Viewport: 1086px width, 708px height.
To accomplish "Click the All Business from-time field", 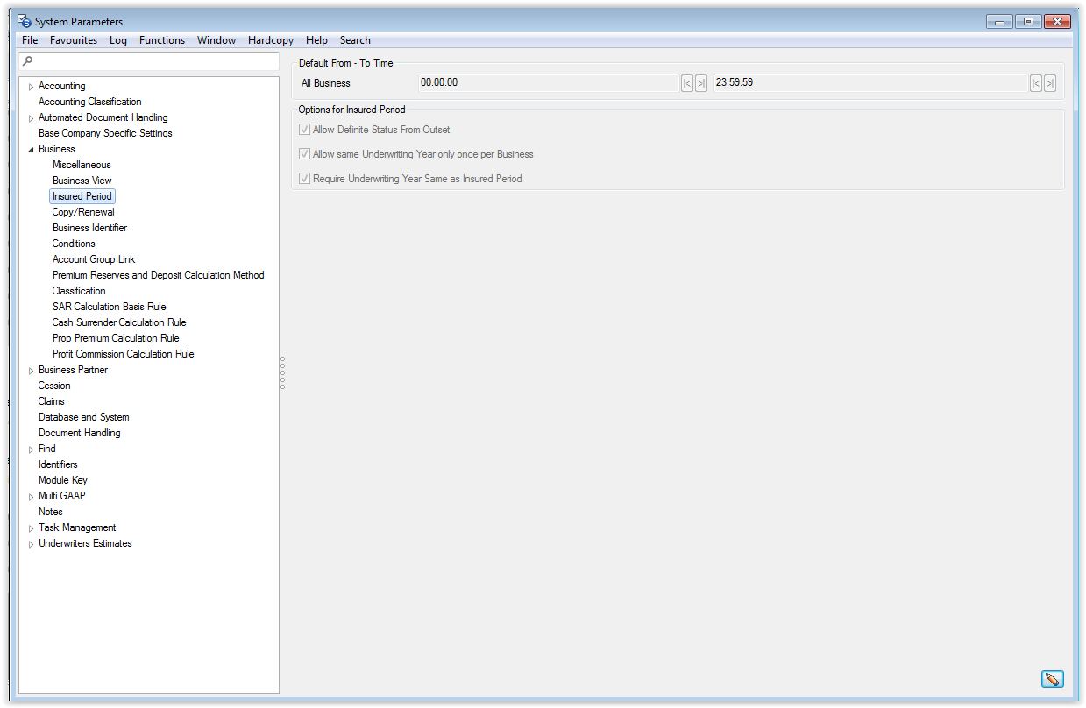I will coord(548,83).
